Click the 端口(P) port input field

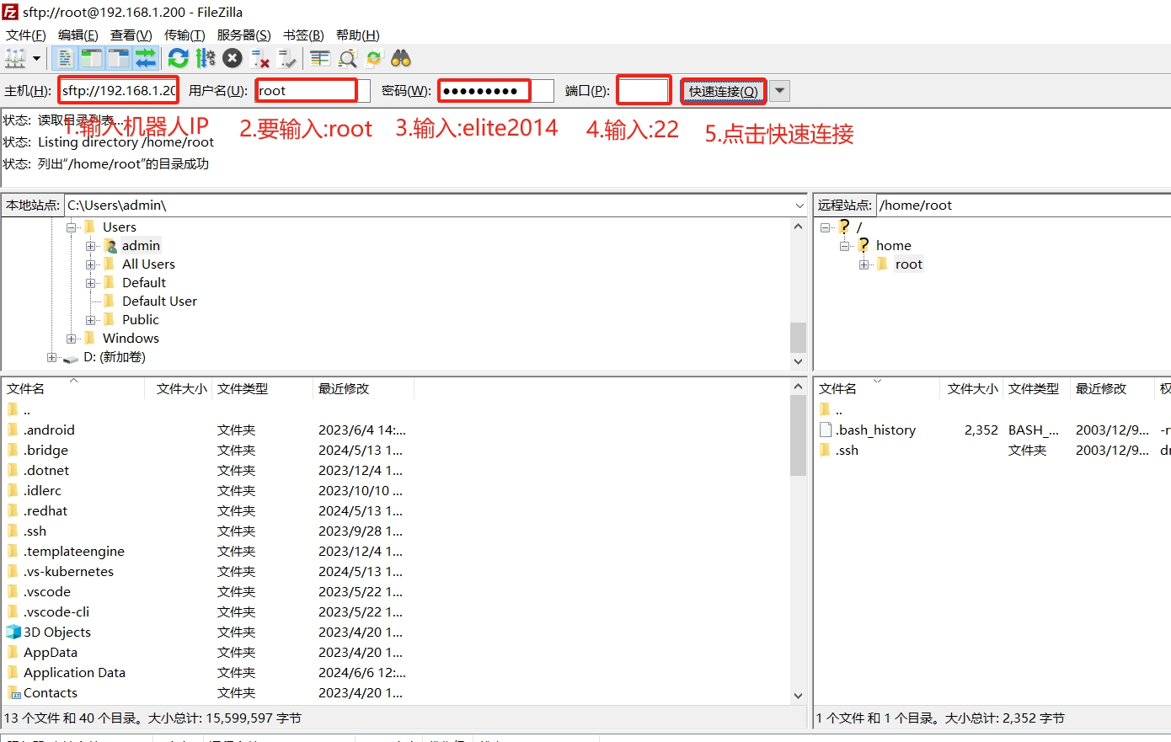tap(644, 91)
